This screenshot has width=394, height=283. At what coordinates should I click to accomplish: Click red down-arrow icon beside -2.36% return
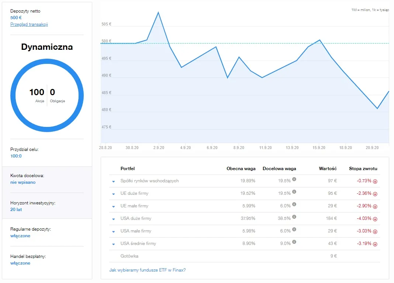click(x=375, y=194)
